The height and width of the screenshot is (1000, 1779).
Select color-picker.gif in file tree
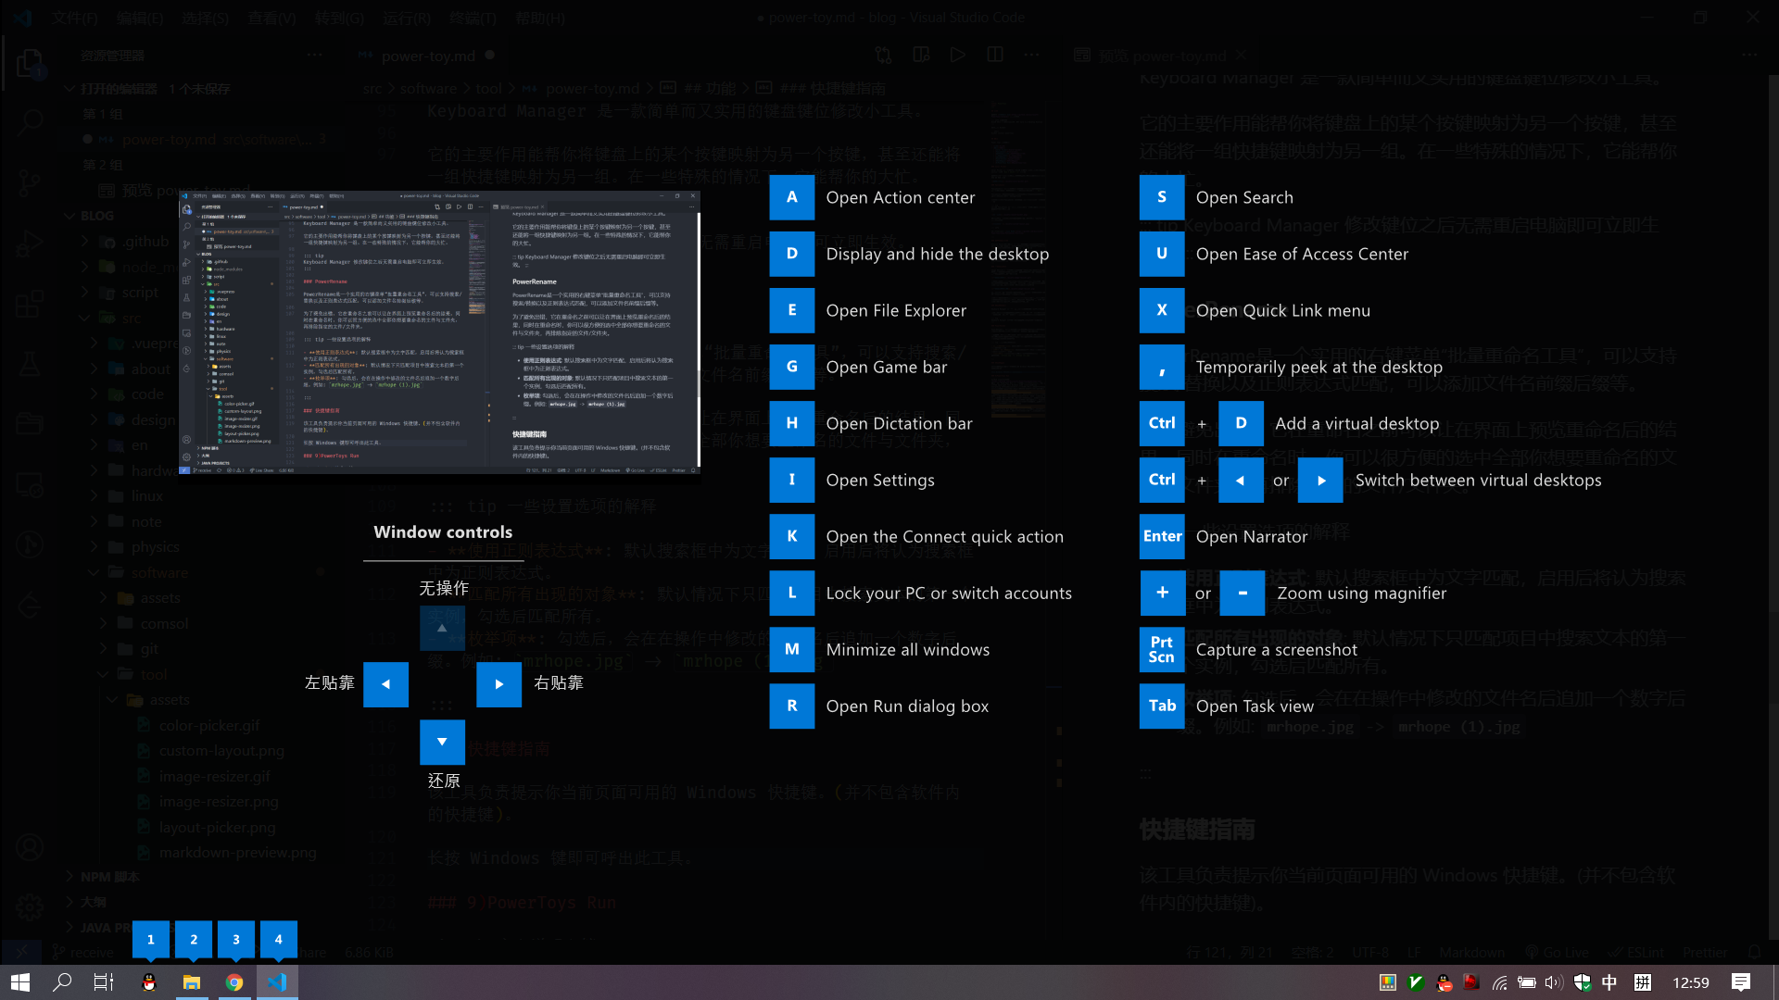[x=208, y=726]
